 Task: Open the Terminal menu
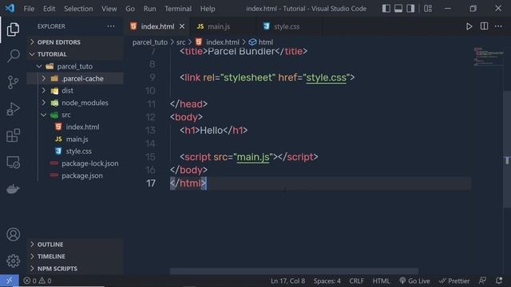click(178, 9)
